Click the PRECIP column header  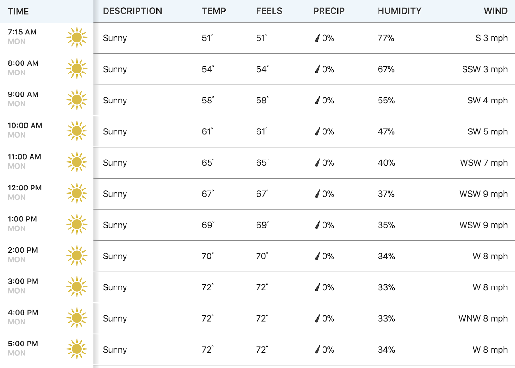(329, 11)
